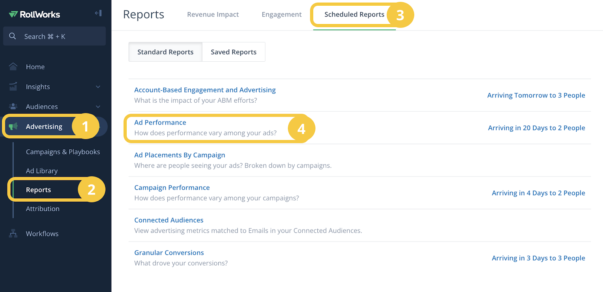This screenshot has width=603, height=292.
Task: Select Reports in the sidebar
Action: tap(38, 190)
